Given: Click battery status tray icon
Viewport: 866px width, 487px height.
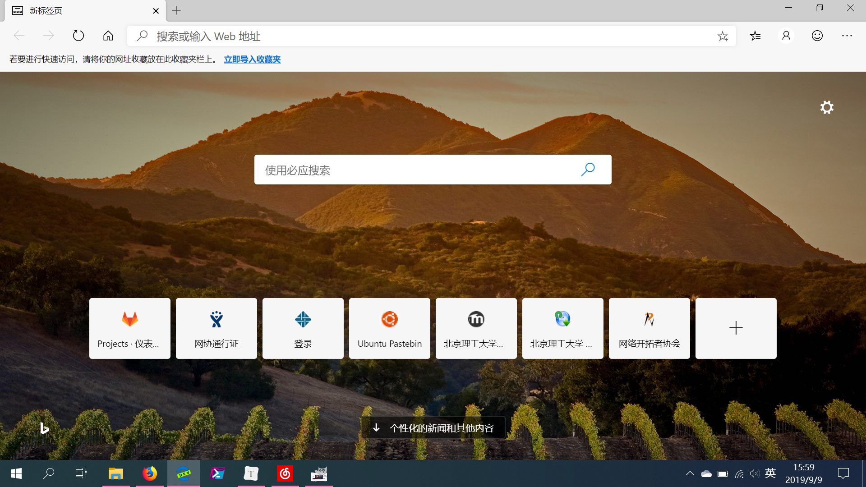Looking at the screenshot, I should point(723,473).
